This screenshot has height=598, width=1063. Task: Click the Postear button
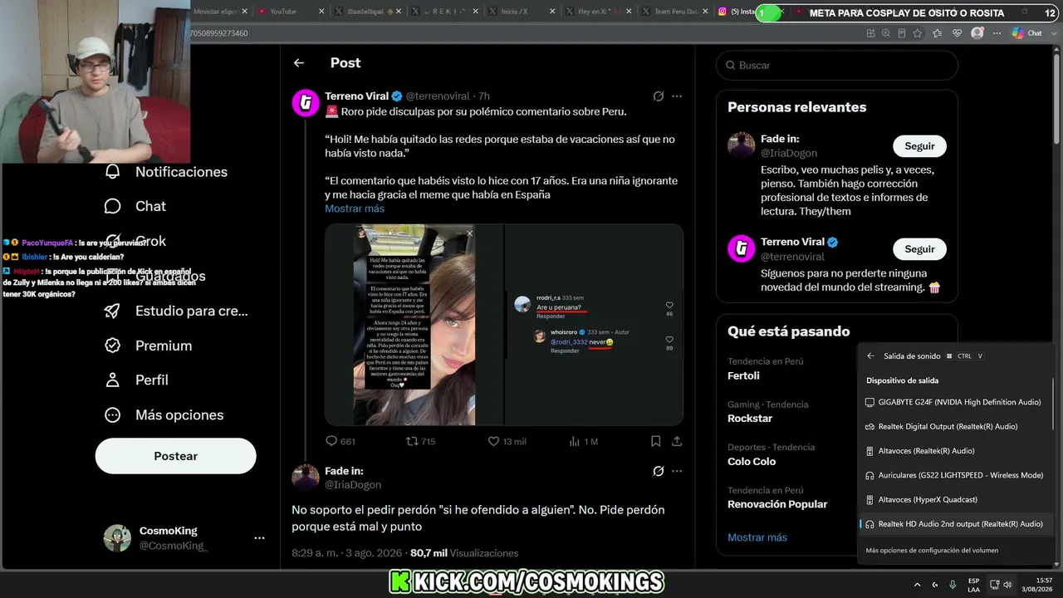pyautogui.click(x=176, y=456)
